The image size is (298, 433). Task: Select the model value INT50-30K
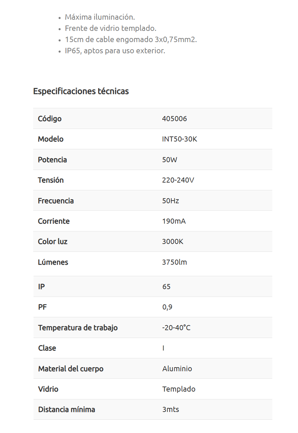[179, 139]
